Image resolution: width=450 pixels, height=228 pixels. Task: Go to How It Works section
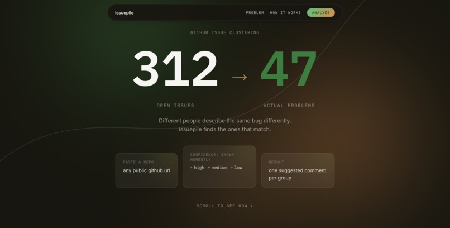point(285,13)
